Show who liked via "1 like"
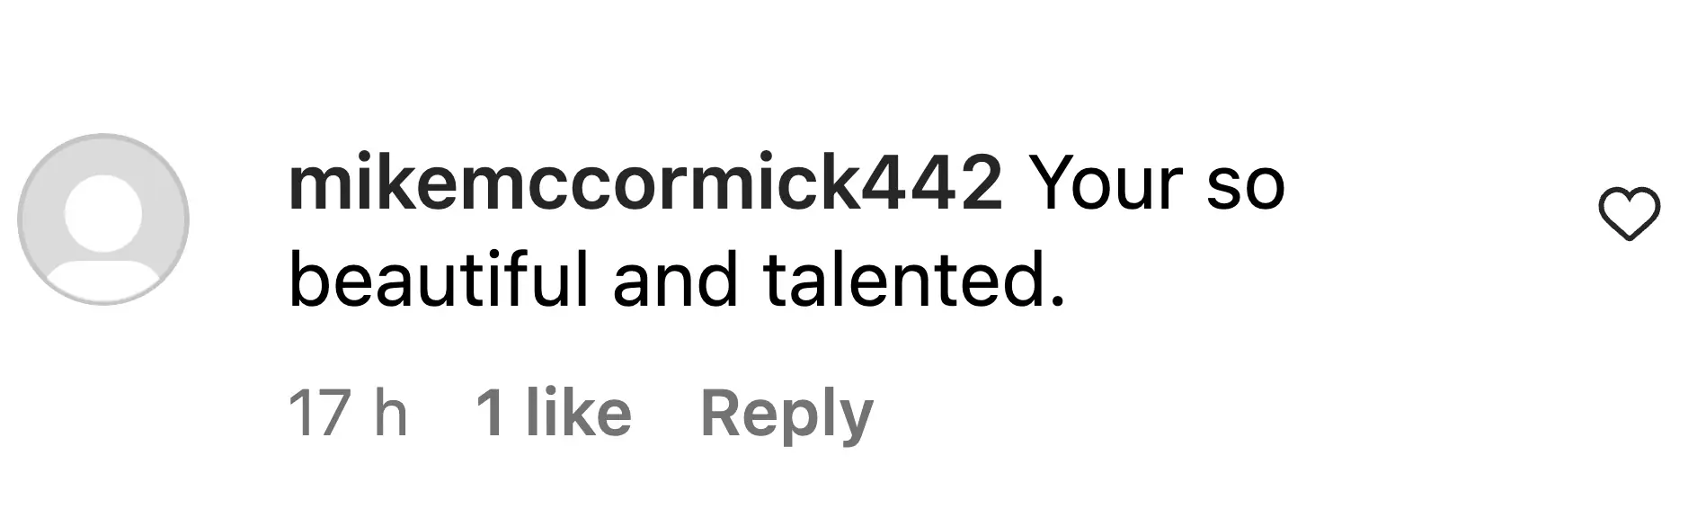This screenshot has height=518, width=1706. pyautogui.click(x=553, y=414)
